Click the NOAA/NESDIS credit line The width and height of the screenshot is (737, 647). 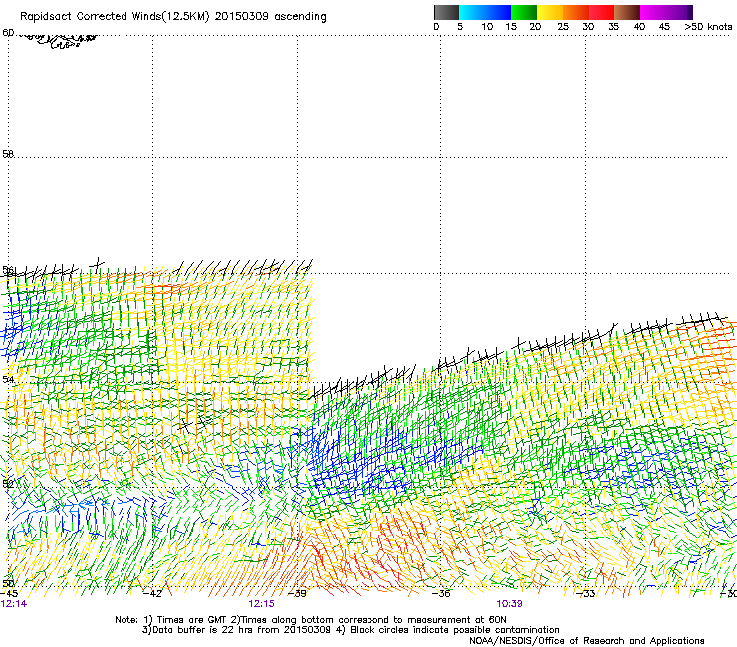click(x=587, y=641)
